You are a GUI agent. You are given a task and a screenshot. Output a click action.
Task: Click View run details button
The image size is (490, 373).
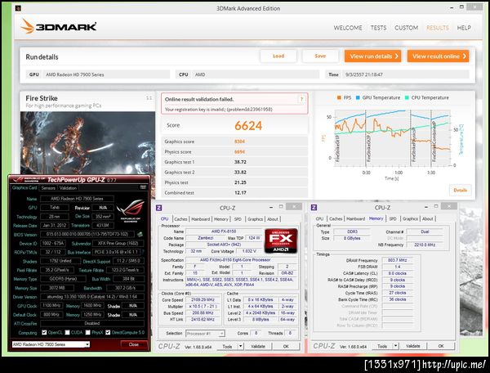373,56
